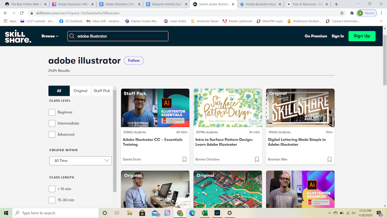This screenshot has height=218, width=387.
Task: Open the Mail app on the taskbar
Action: tap(155, 213)
